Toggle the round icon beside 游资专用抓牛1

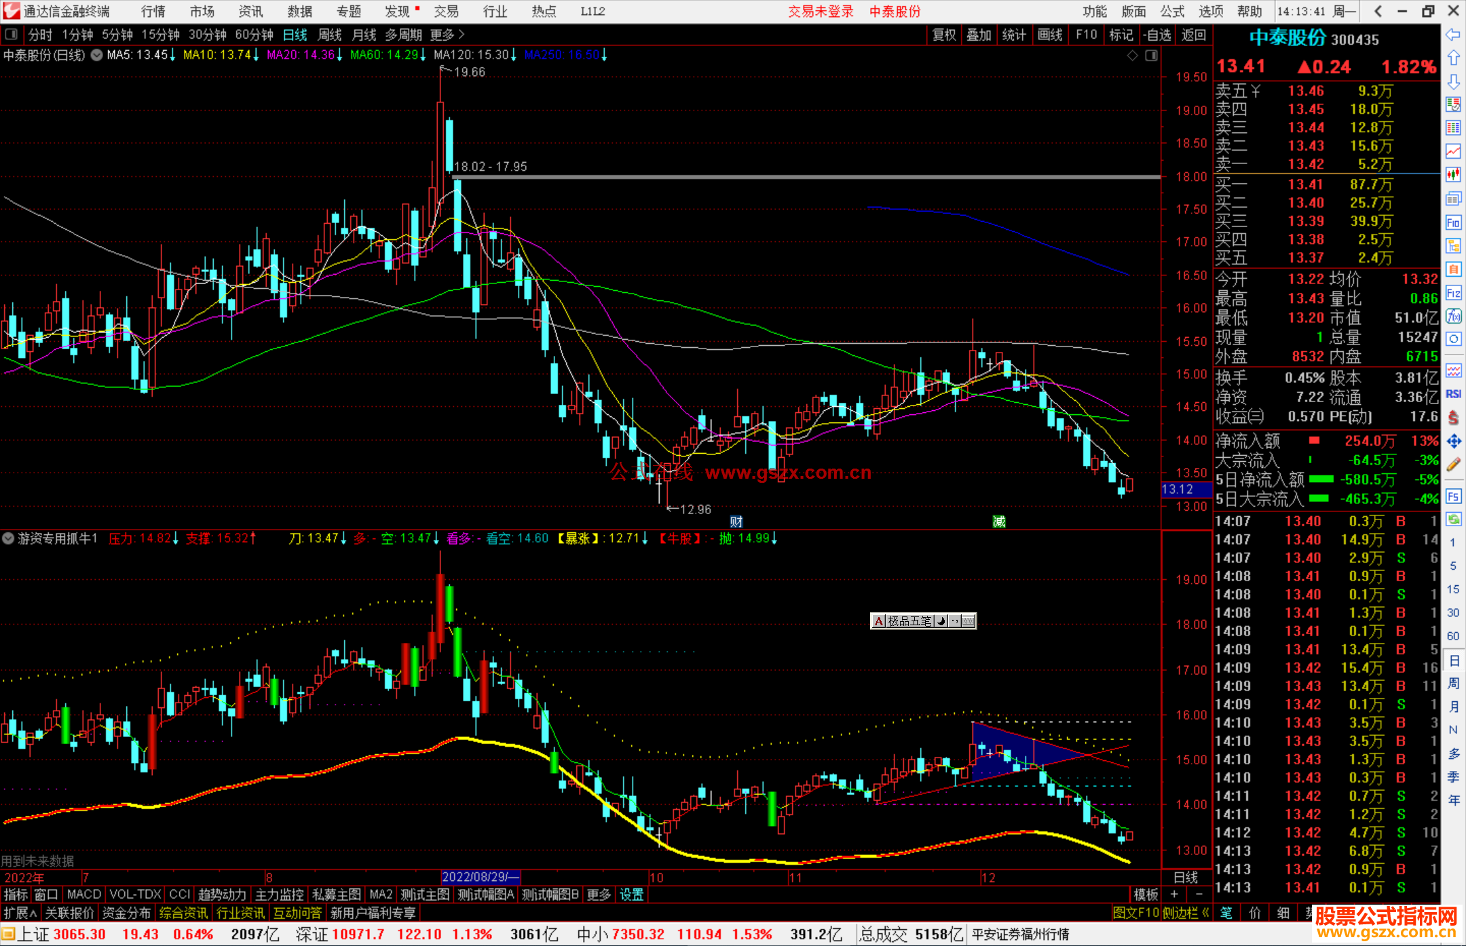[x=8, y=538]
